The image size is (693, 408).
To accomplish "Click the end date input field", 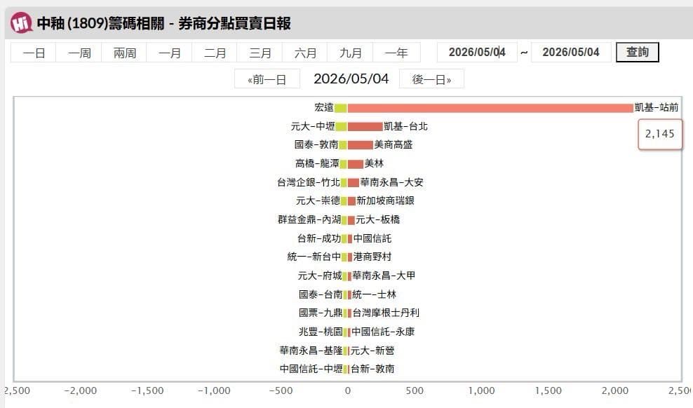I will [570, 53].
